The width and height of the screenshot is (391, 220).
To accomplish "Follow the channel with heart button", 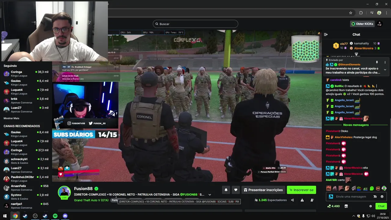I will point(236,190).
